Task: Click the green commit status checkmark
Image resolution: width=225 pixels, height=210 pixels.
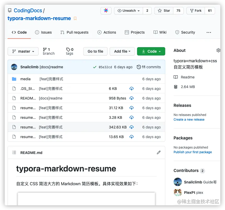Action: coord(95,67)
